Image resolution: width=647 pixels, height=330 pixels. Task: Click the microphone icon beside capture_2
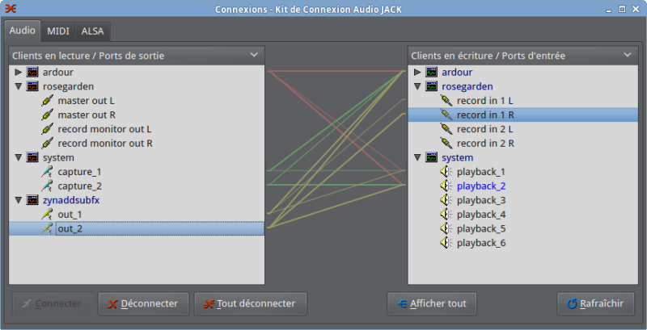point(48,186)
